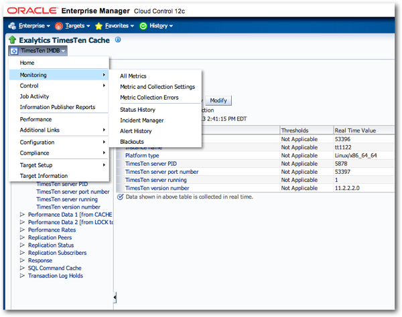This screenshot has height=317, width=402.
Task: Open the TimesTen IMDB dropdown menu
Action: (38, 51)
